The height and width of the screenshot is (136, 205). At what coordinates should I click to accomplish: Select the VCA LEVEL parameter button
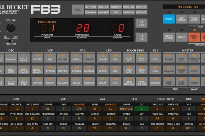[x=76, y=58]
